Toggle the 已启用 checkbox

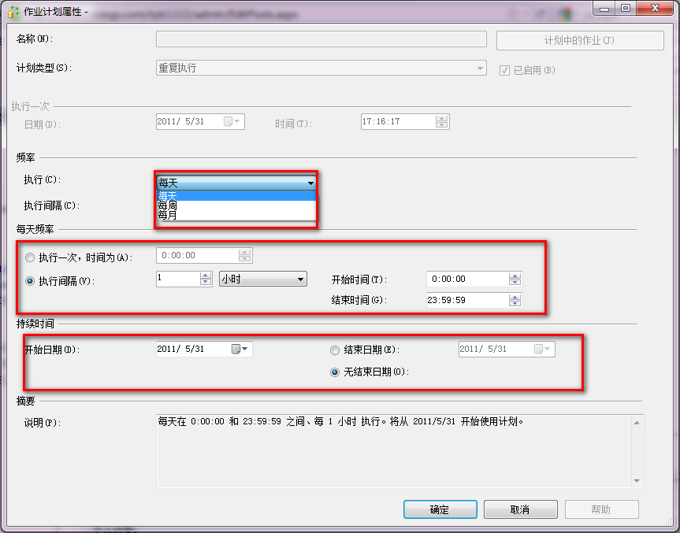(503, 69)
